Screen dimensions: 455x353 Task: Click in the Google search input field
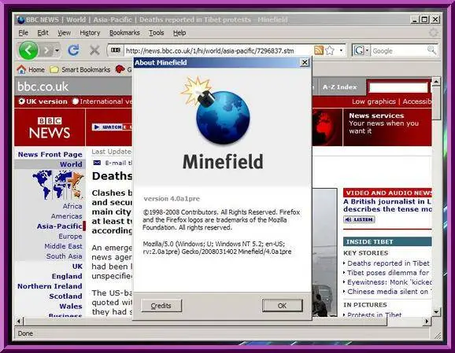coord(398,51)
